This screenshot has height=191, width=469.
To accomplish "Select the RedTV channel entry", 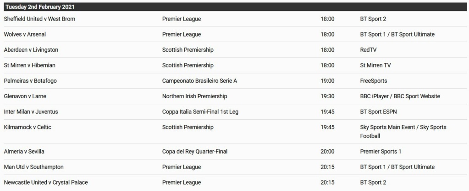I will [369, 50].
